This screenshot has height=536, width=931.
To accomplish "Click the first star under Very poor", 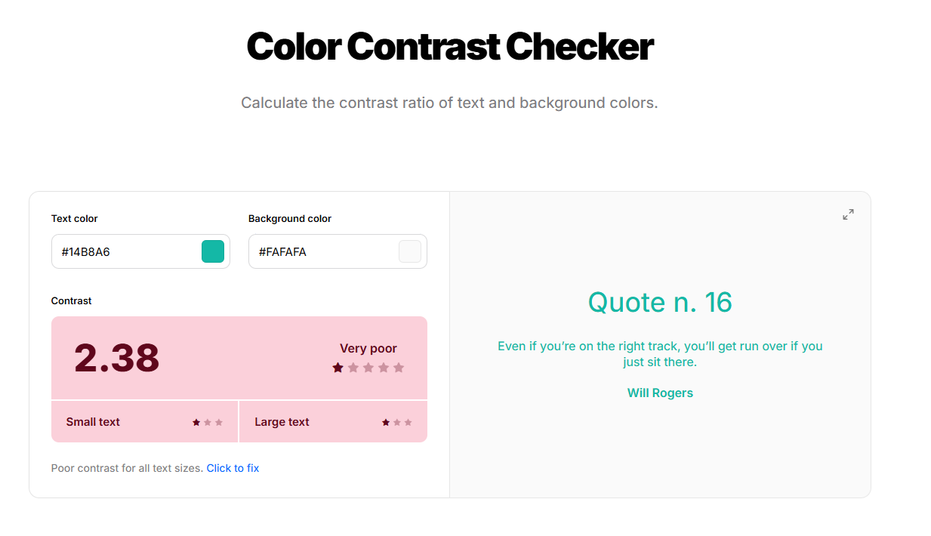I will point(338,368).
